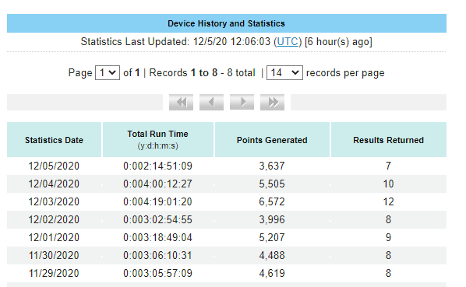Go to the first page of records

[x=181, y=103]
